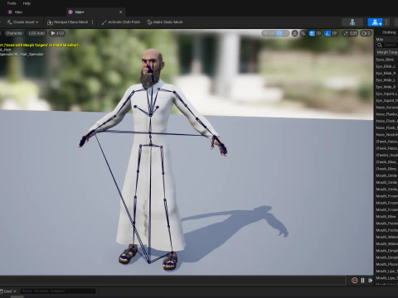Select Eye_Squint_L morph target

(x=386, y=94)
